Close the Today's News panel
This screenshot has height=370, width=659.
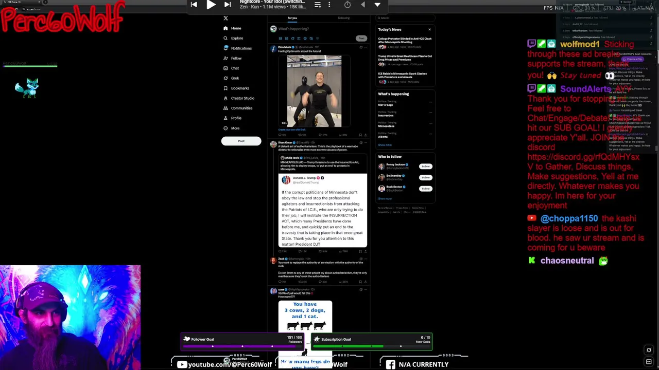430,29
